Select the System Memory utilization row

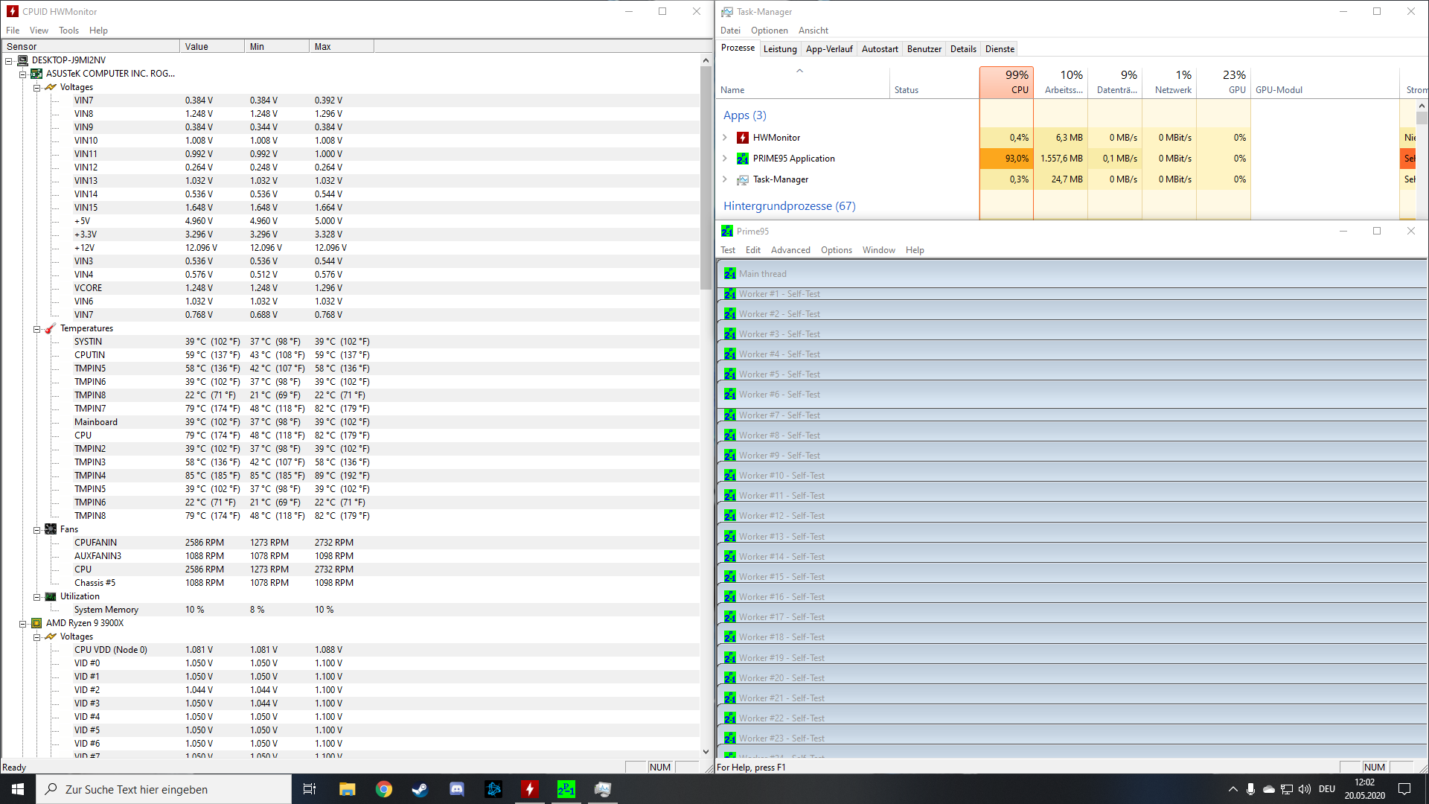click(350, 610)
